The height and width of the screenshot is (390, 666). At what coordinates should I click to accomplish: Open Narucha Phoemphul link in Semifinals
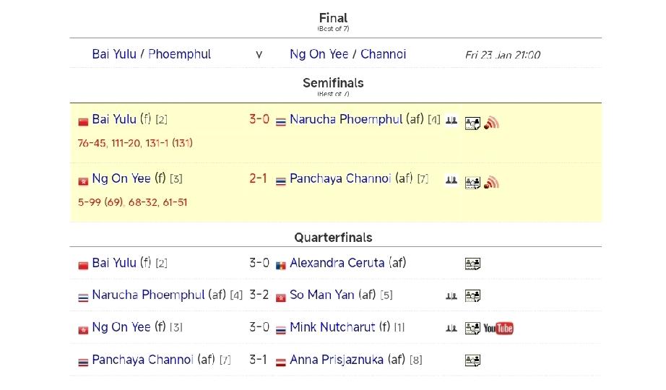click(x=345, y=119)
